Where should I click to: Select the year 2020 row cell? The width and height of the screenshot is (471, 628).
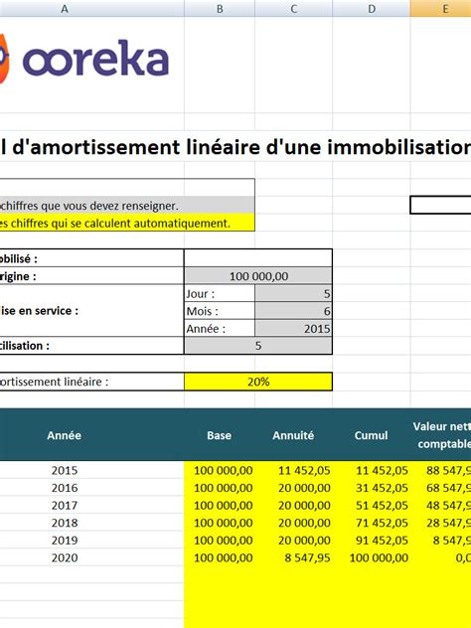tap(91, 557)
